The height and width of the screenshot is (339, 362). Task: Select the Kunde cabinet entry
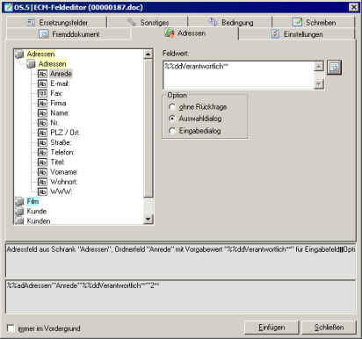[x=37, y=211]
